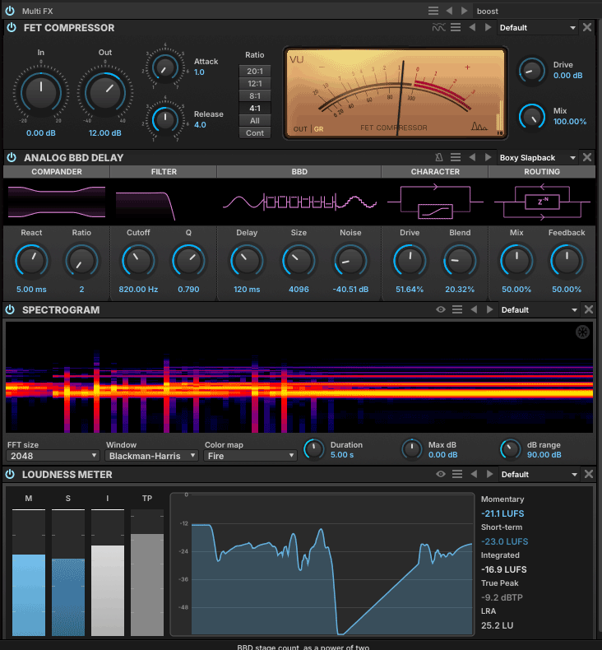Click the Cutoff value 820.00 Hz

[x=138, y=290]
